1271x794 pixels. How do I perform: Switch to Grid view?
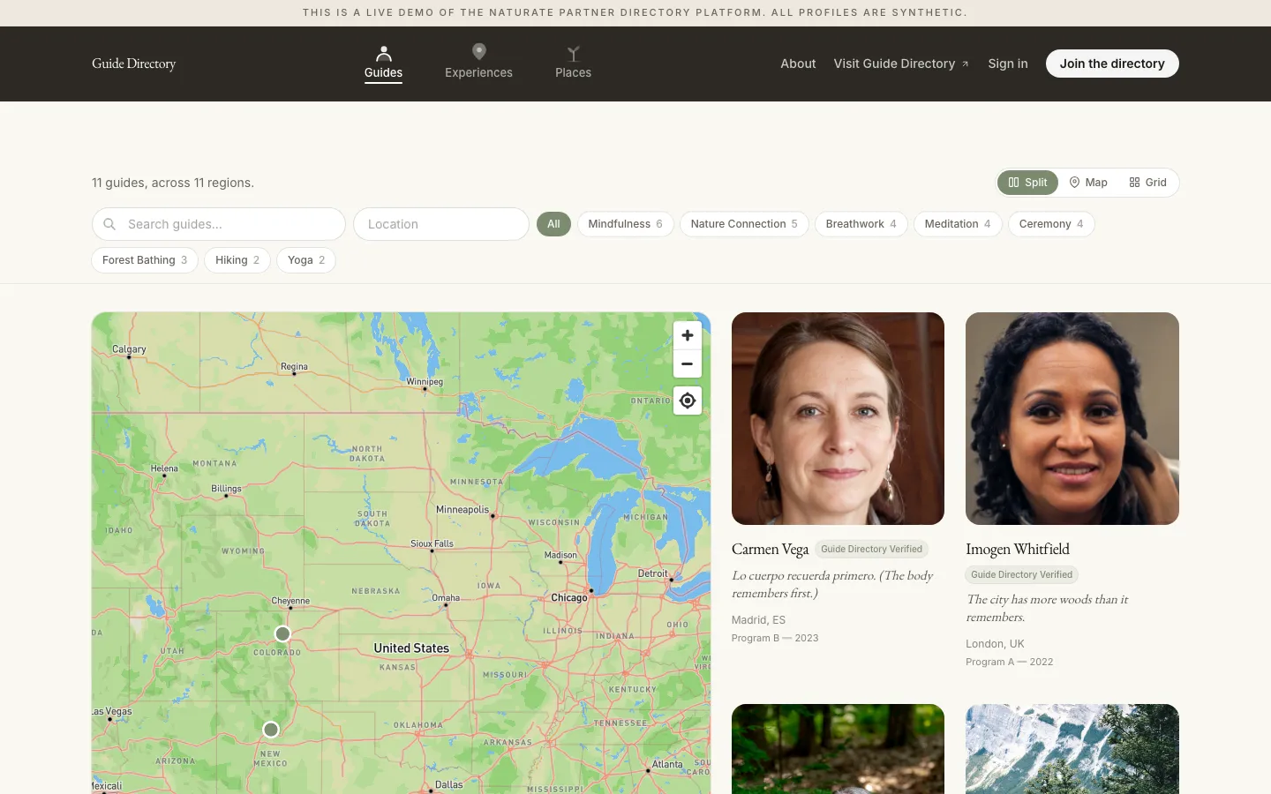1147,183
